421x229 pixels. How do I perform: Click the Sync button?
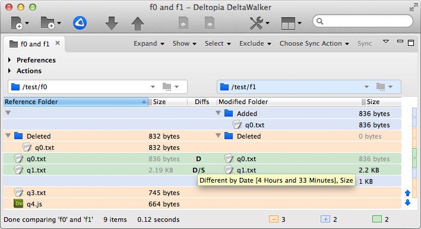coord(365,43)
